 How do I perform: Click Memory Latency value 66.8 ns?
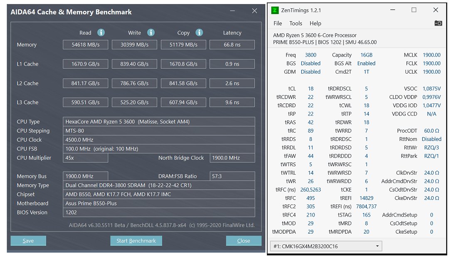pos(232,44)
